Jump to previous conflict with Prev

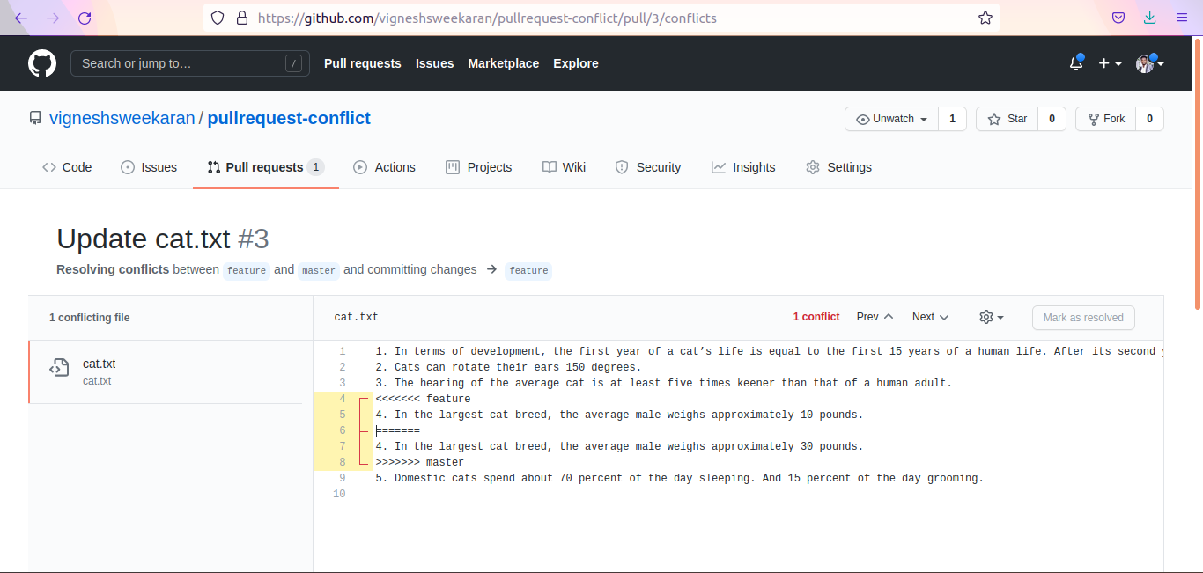pos(875,317)
